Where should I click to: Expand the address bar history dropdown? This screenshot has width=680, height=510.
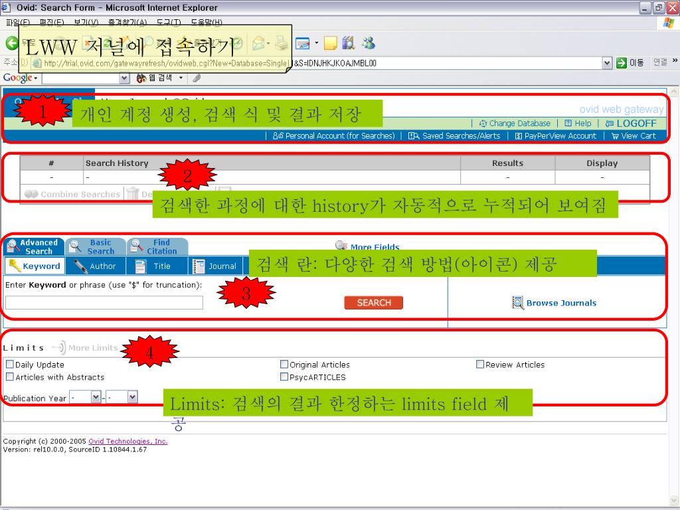(607, 63)
